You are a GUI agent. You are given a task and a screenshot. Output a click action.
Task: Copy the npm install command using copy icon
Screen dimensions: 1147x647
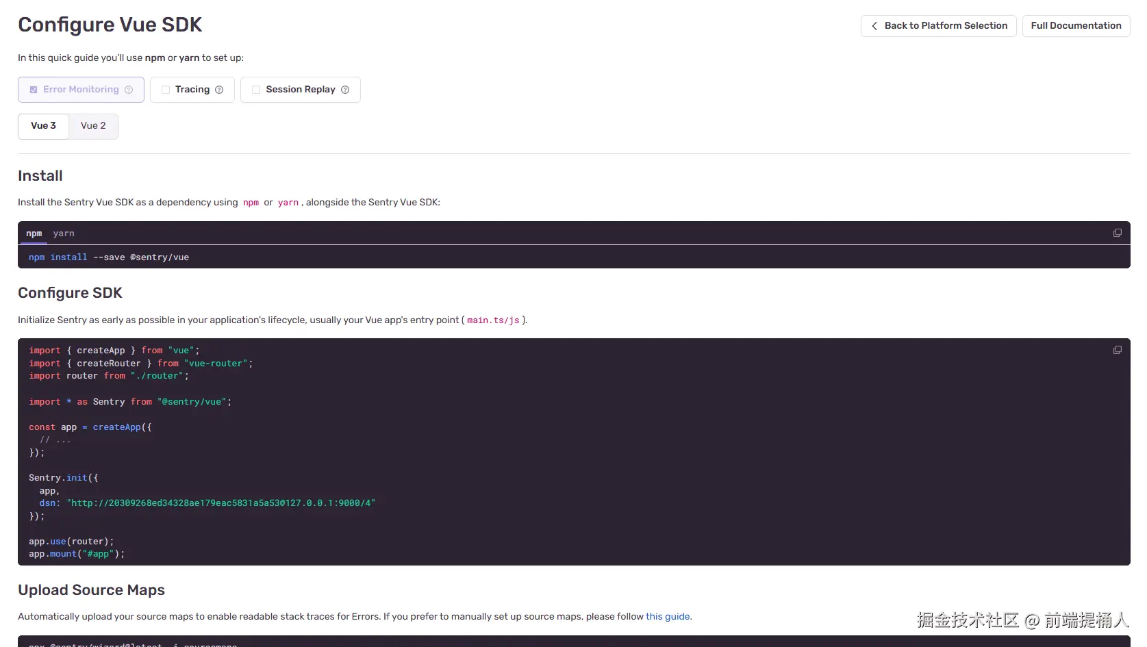tap(1118, 233)
